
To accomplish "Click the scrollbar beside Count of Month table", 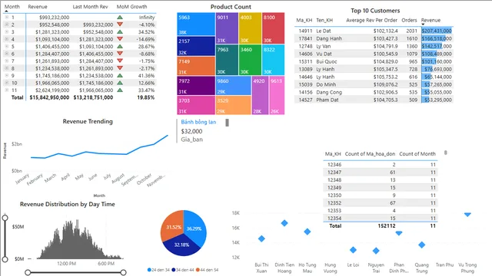I will click(x=446, y=153).
